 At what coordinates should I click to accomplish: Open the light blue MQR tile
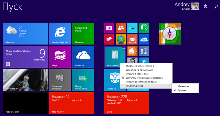132,28
